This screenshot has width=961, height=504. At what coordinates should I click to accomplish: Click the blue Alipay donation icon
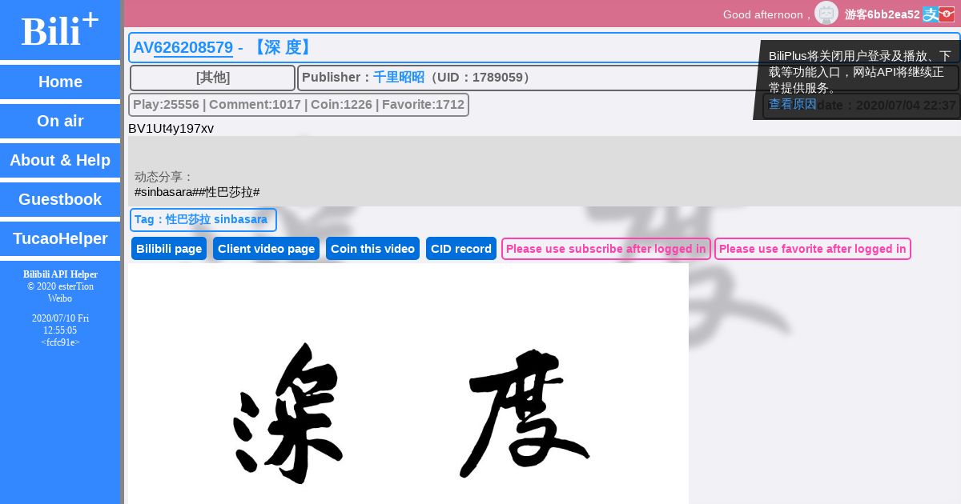931,14
